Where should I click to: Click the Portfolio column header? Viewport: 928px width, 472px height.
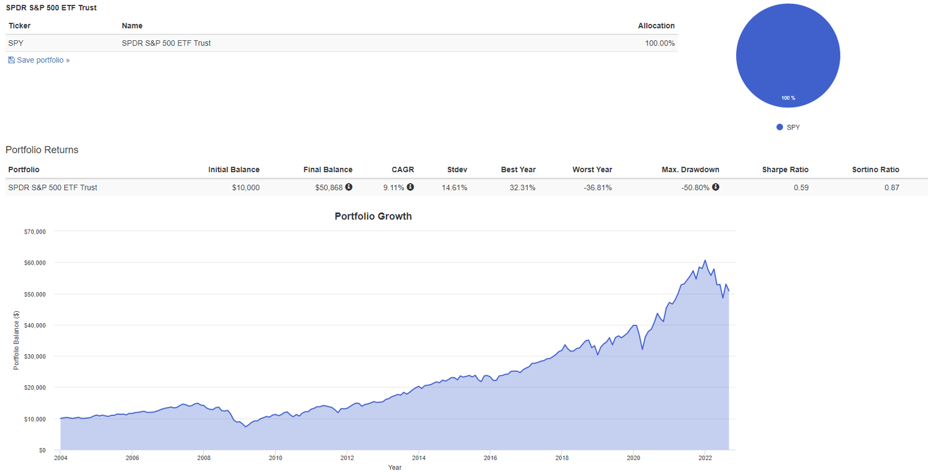click(24, 169)
